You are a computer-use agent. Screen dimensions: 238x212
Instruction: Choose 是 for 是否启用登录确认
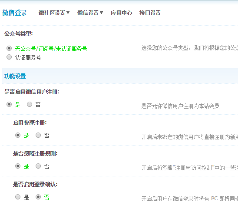point(18,197)
